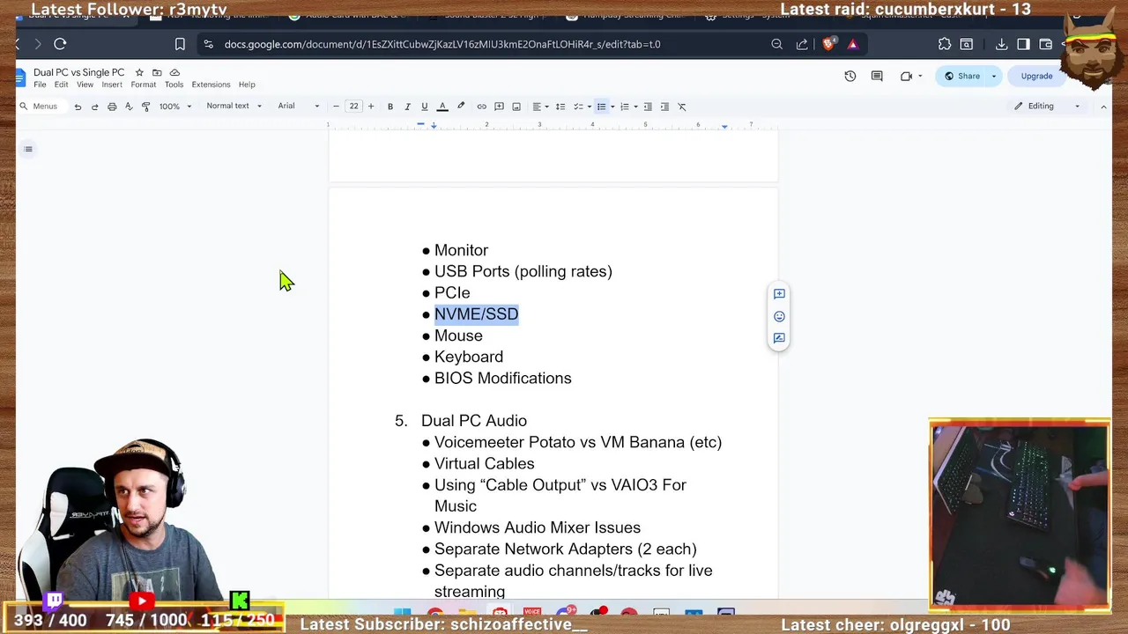Increase paragraph indent
This screenshot has height=634, width=1128.
point(664,107)
